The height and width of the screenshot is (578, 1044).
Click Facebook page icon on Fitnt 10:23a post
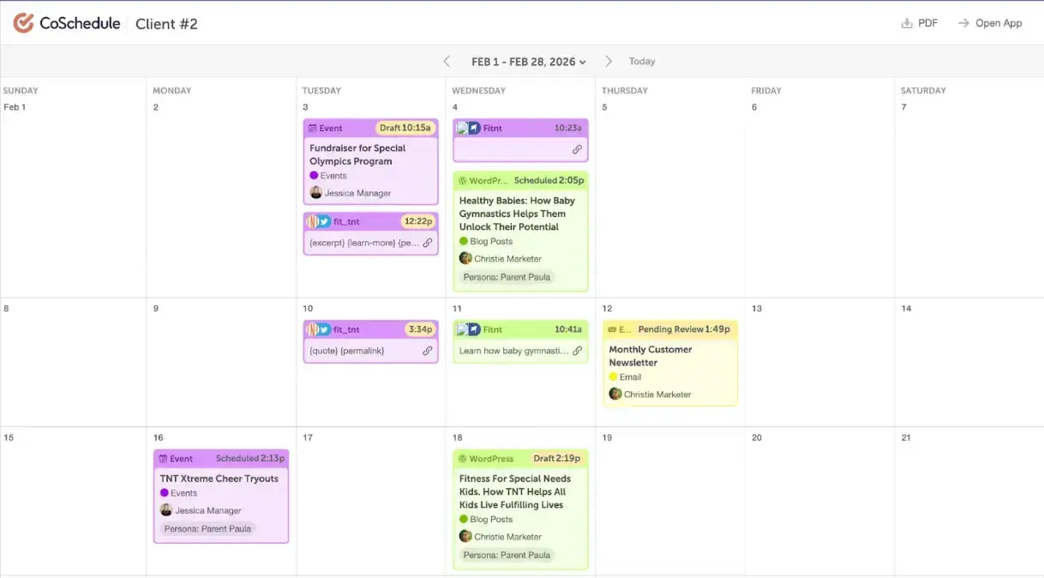pos(474,128)
